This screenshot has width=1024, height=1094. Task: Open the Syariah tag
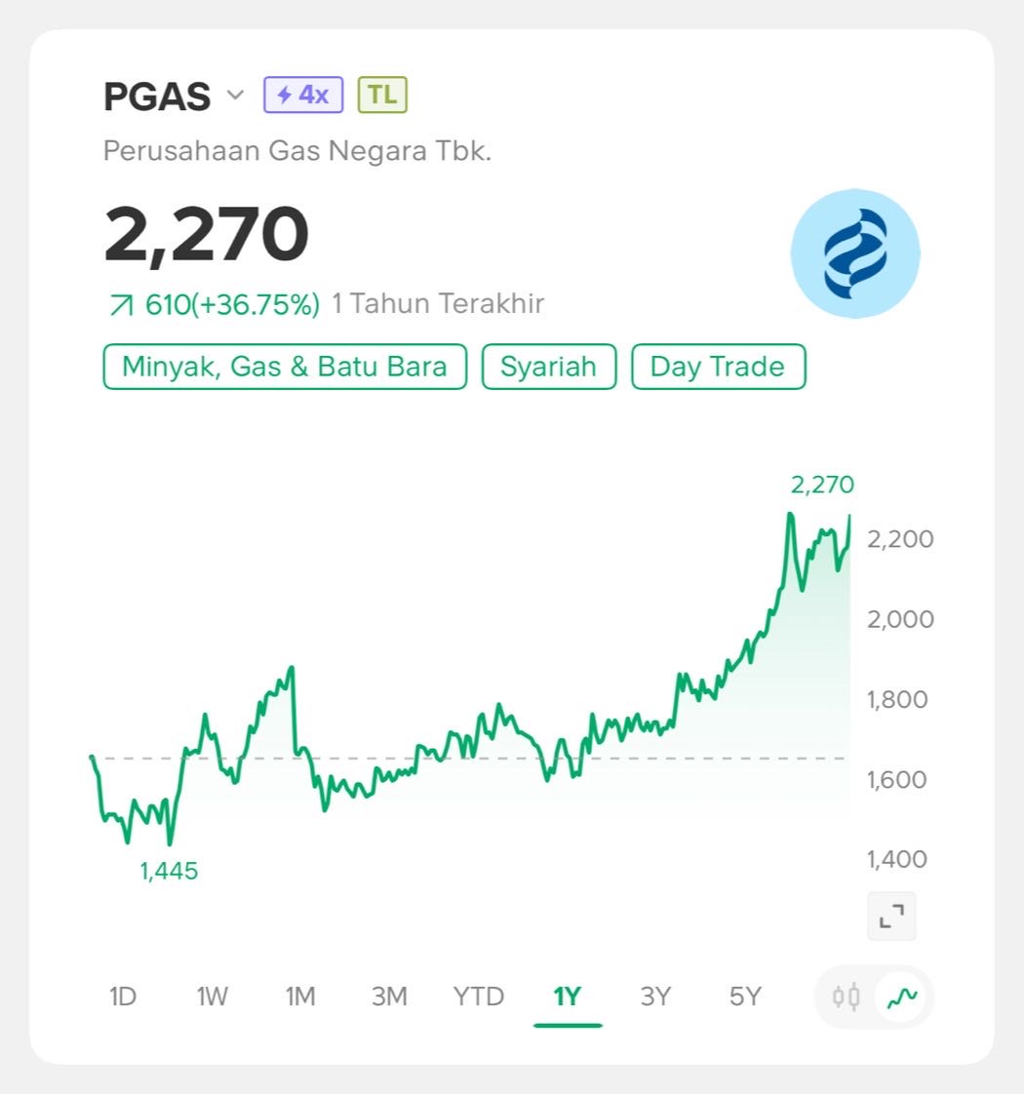click(x=548, y=367)
